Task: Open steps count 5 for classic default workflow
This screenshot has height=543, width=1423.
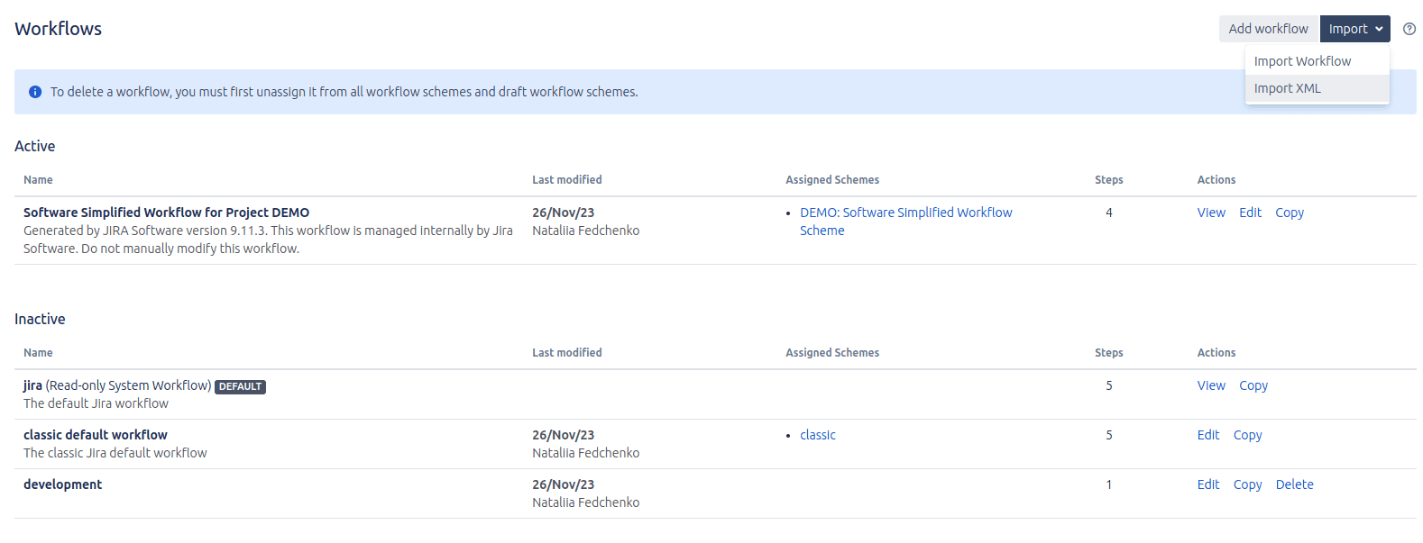Action: (1109, 435)
